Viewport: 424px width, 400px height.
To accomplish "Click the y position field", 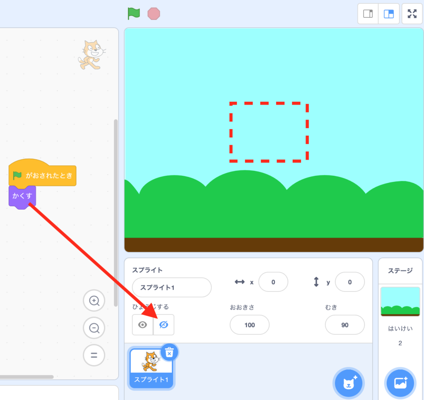I will point(349,282).
